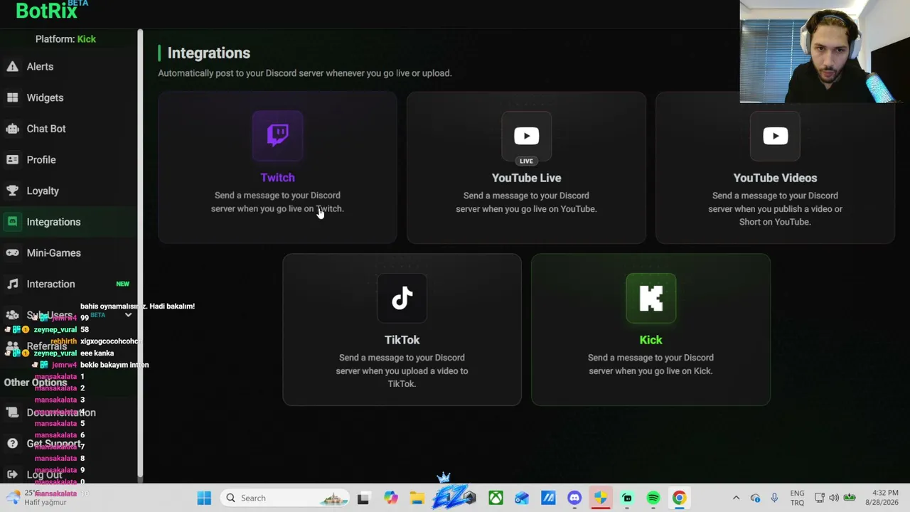
Task: Show hidden system tray icons
Action: tap(736, 498)
